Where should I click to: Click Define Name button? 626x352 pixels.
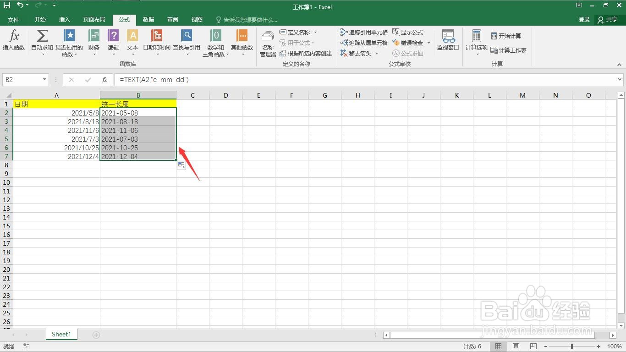pos(295,32)
